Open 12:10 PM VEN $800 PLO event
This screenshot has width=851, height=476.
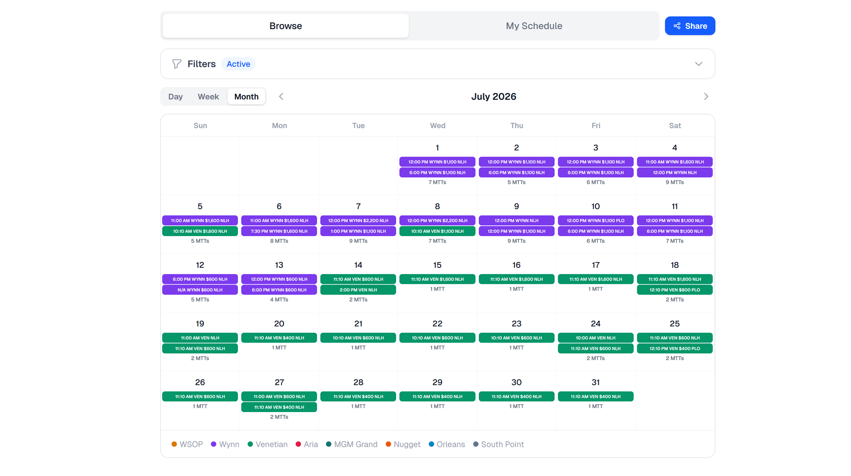point(674,290)
